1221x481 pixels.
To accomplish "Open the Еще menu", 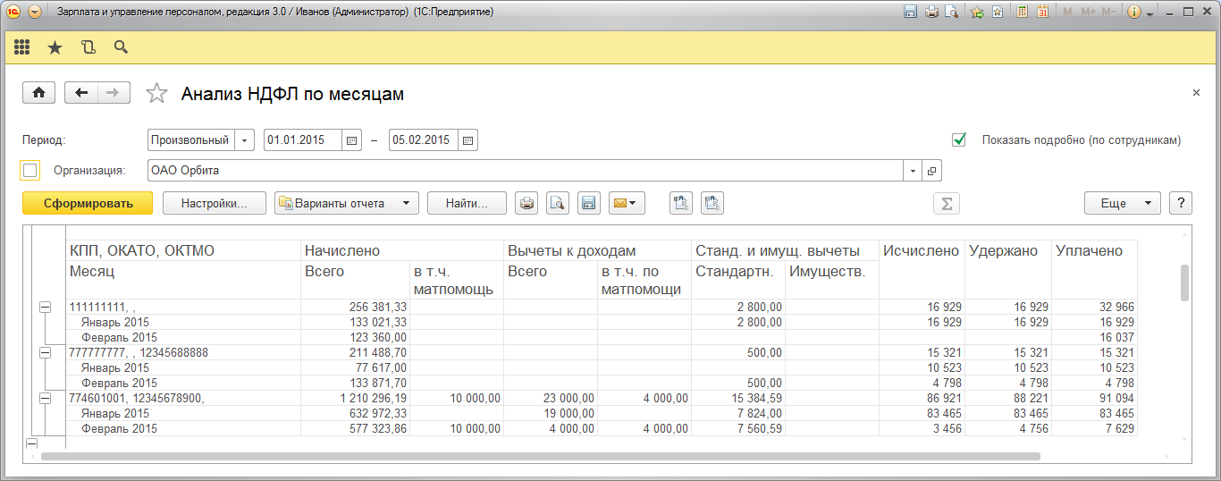I will pos(1122,203).
